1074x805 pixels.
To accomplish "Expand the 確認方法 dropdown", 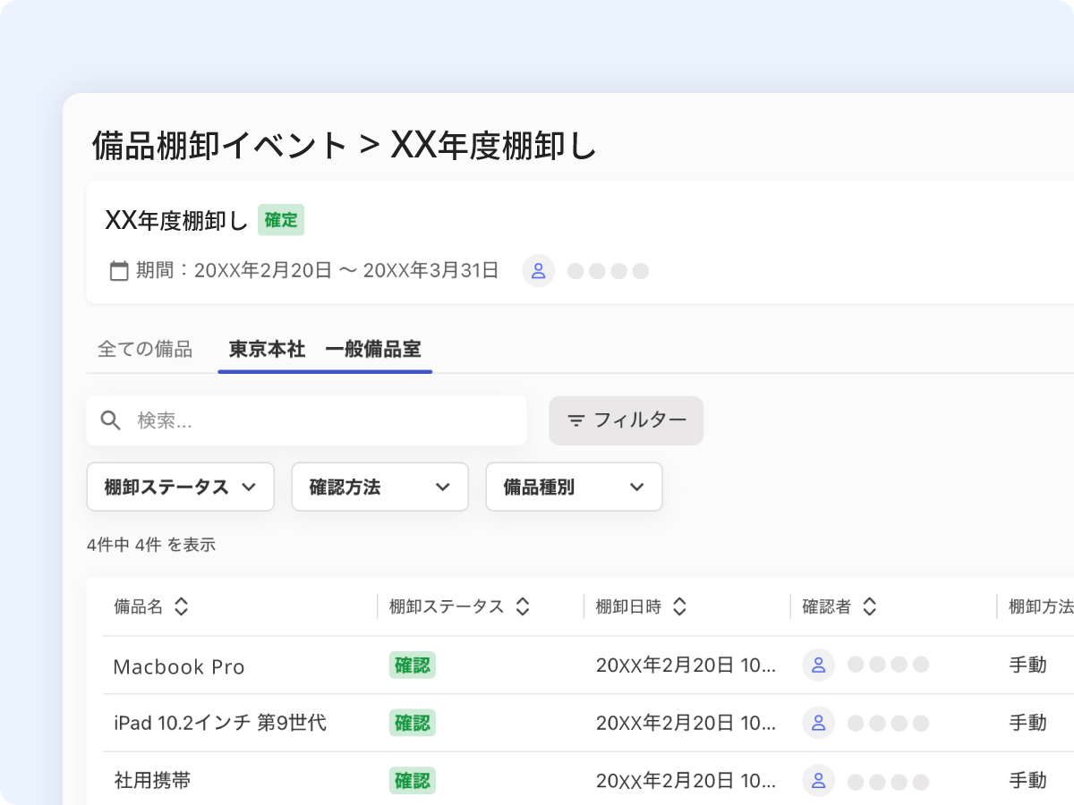I will (379, 487).
